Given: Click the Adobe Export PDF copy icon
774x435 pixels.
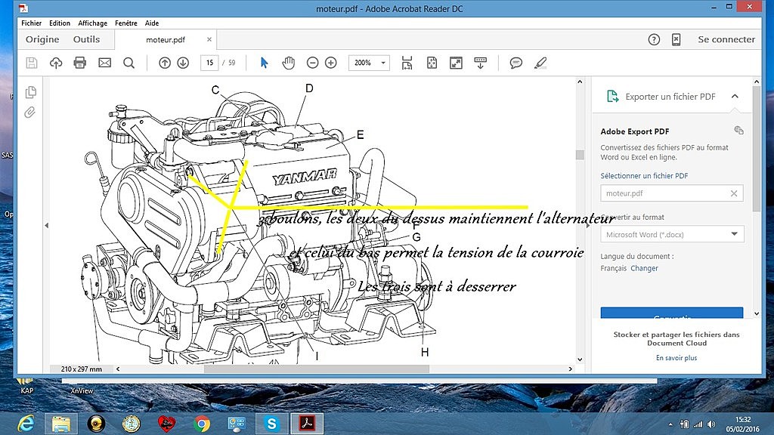Looking at the screenshot, I should tap(738, 130).
